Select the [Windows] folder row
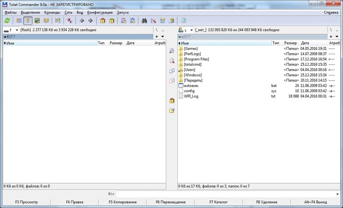 tap(259, 75)
